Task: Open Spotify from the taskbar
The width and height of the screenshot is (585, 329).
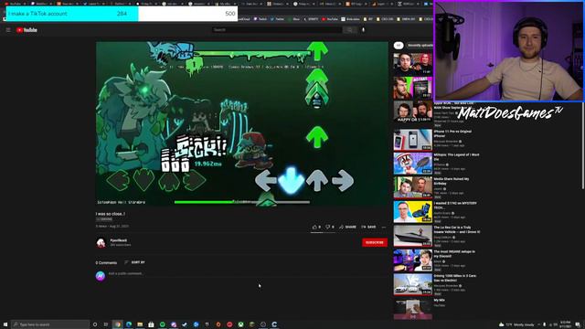Action: pos(163,324)
